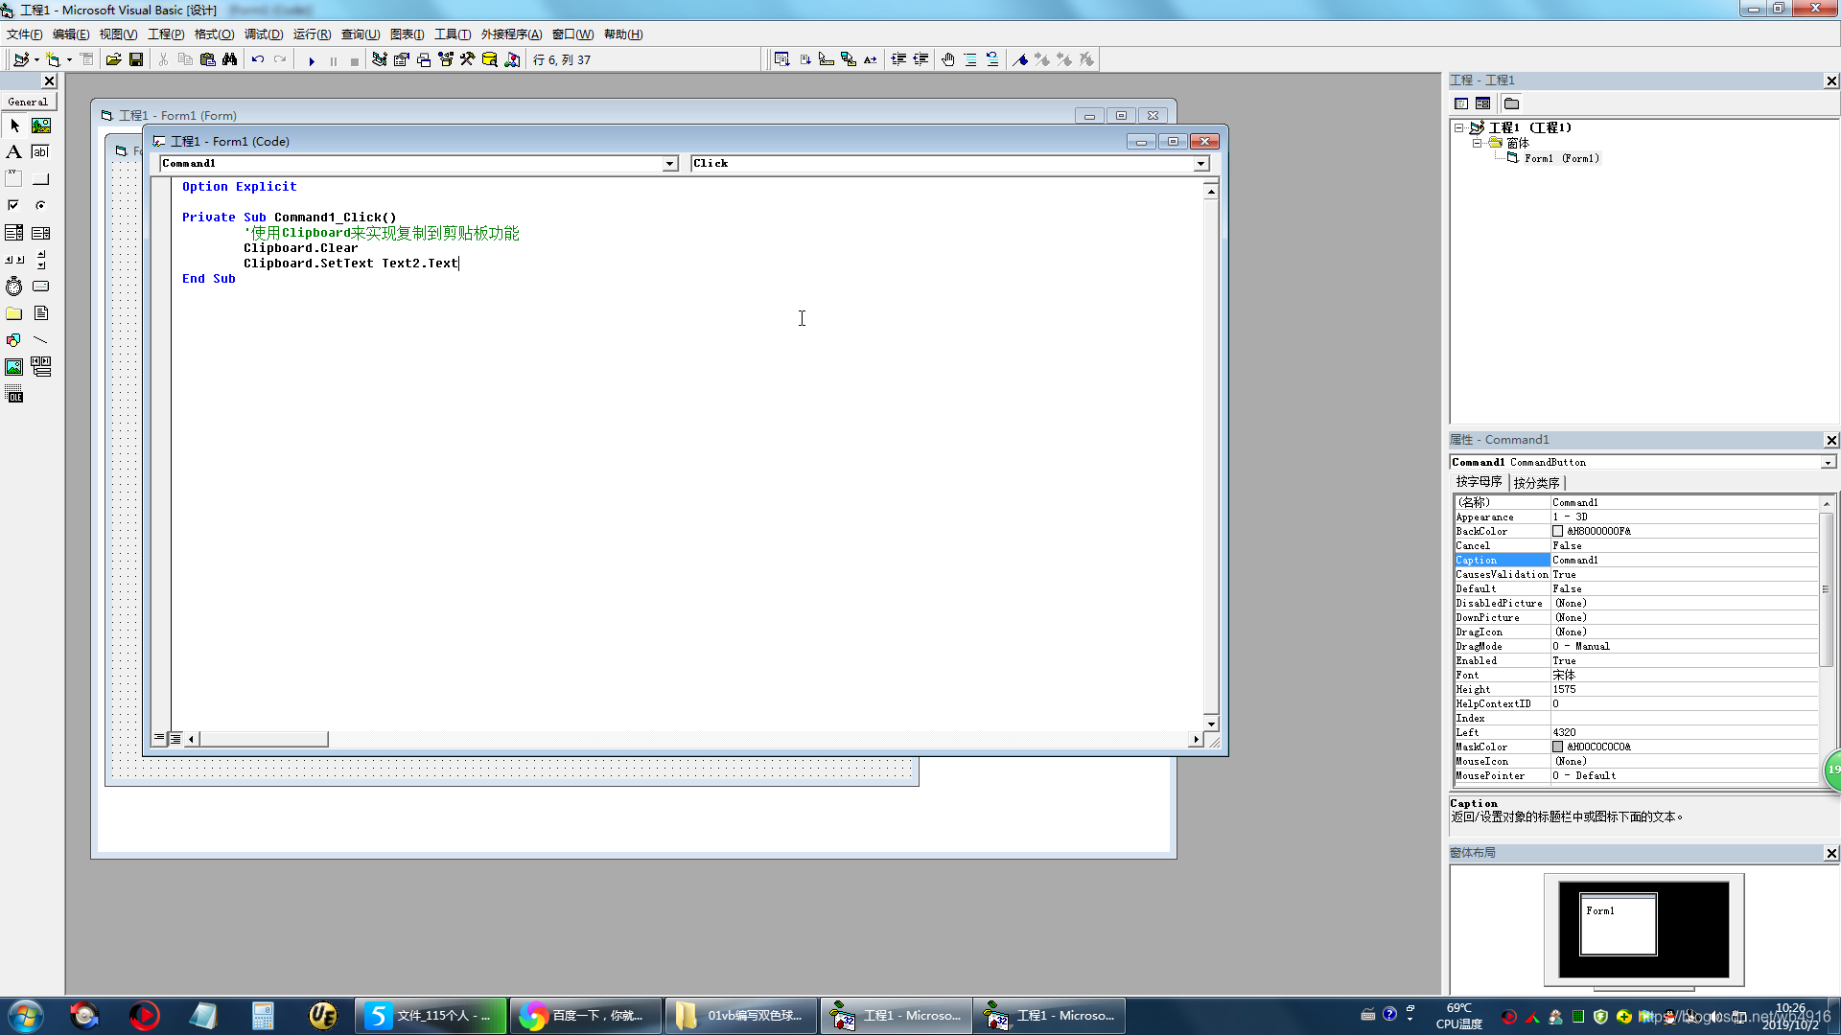Collapse the 工程1 project tree node
This screenshot has width=1841, height=1035.
pos(1458,127)
